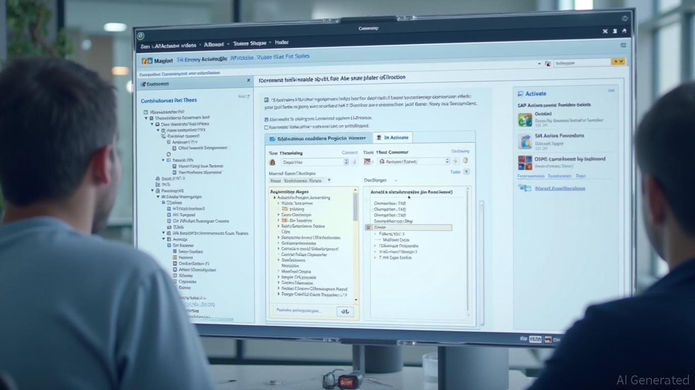The width and height of the screenshot is (695, 390).
Task: Click the orange Magiort logo icon
Action: 147,61
